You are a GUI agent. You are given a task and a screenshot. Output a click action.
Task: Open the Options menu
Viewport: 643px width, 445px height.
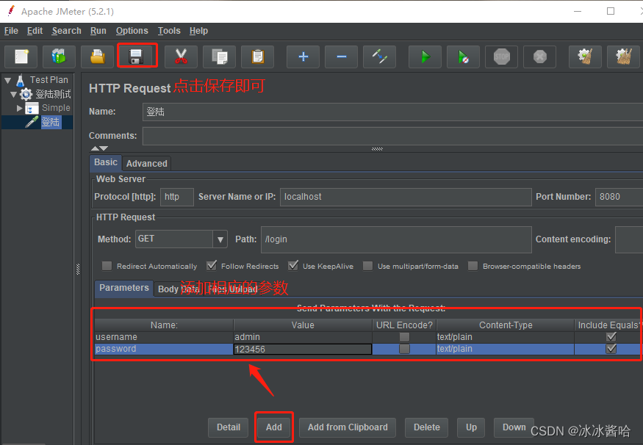click(x=132, y=31)
